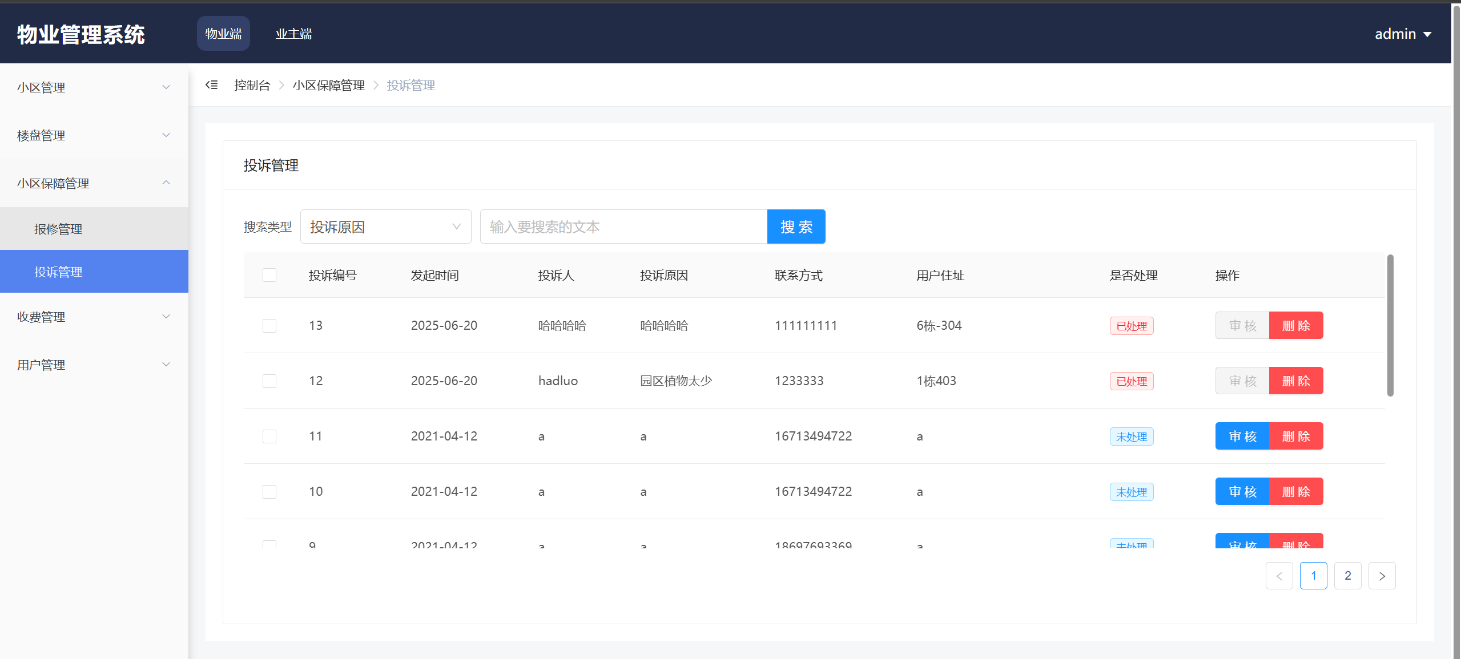Click the 未处理 status tag for complaint 10
This screenshot has width=1461, height=659.
tap(1131, 492)
